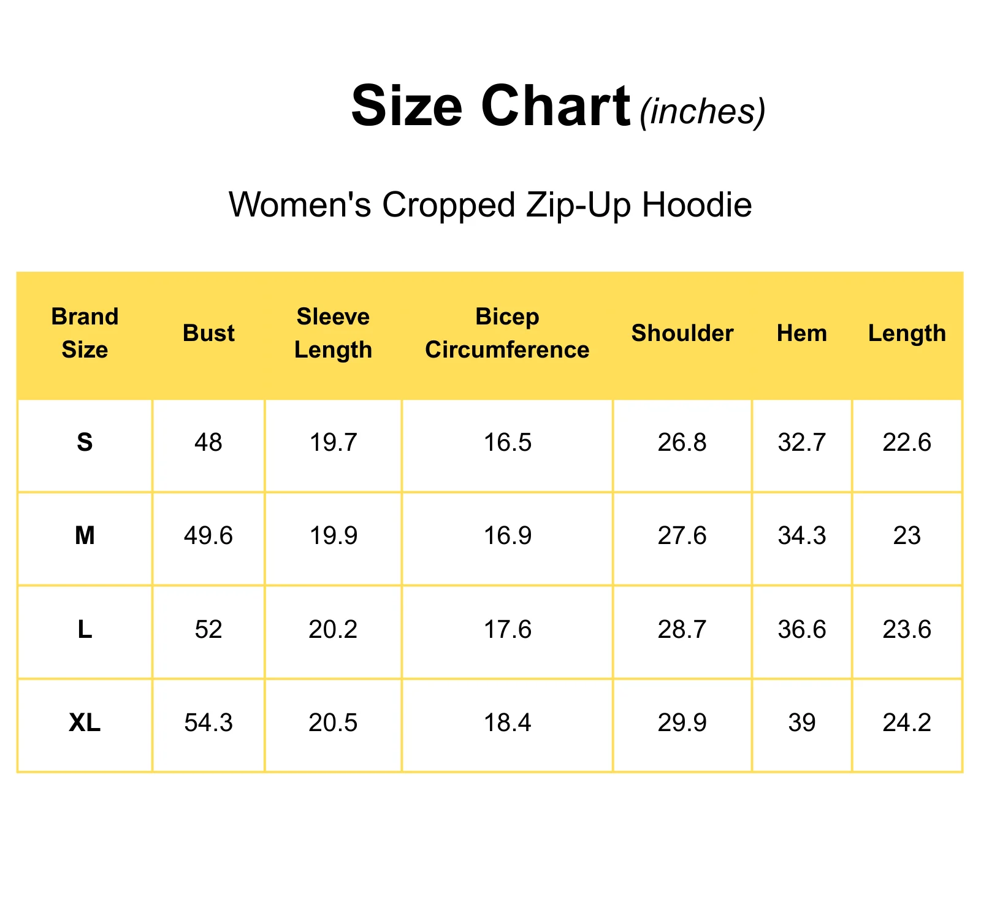Viewport: 981px width, 920px height.
Task: Click the bust value 49.6 cell
Action: click(208, 536)
